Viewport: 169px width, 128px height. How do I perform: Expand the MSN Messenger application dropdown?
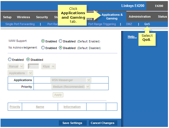(x=71, y=80)
